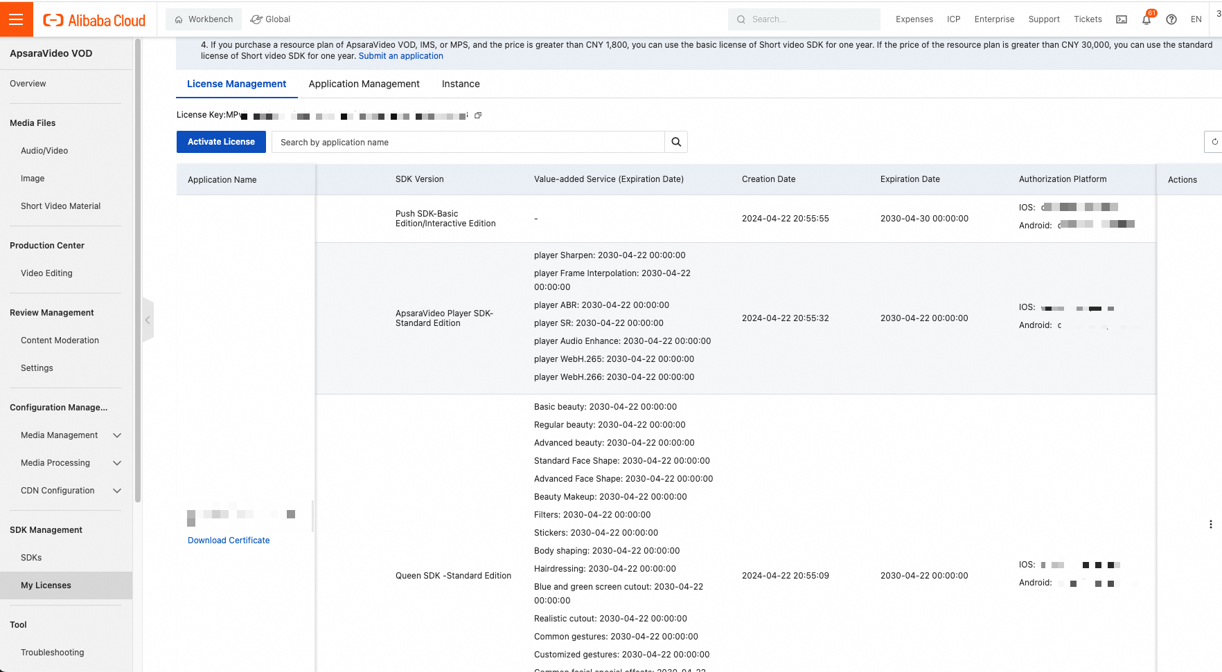This screenshot has width=1222, height=672.
Task: Go to Alibaba Cloud home logo
Action: click(94, 20)
